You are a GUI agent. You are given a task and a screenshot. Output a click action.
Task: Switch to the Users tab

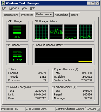tap(74, 15)
